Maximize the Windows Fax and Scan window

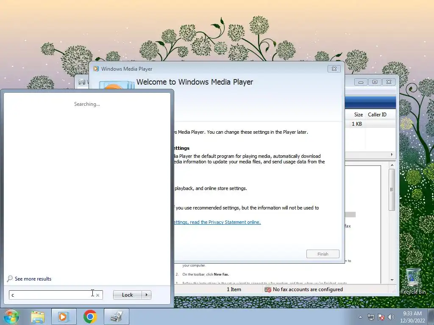[x=375, y=82]
